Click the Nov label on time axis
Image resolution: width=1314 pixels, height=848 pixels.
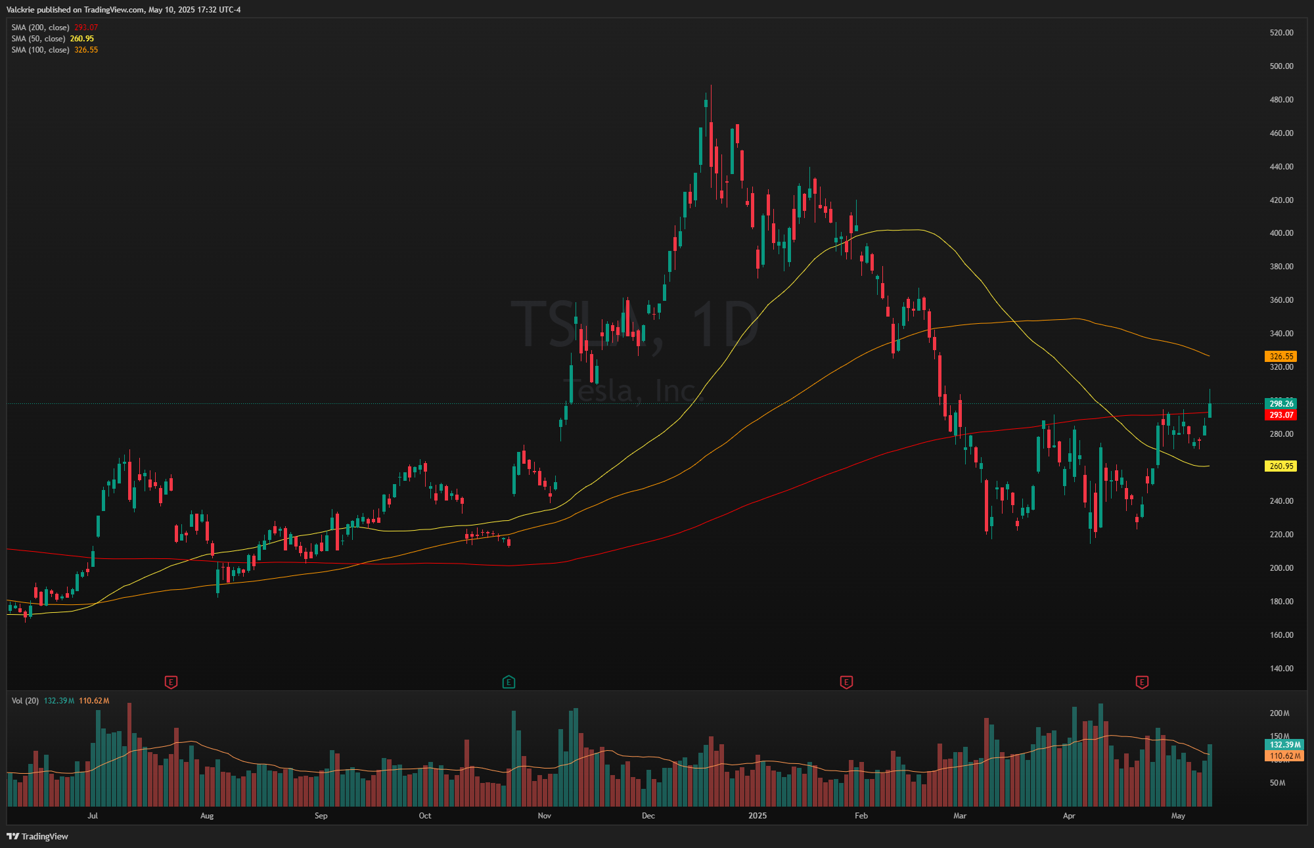(x=545, y=816)
